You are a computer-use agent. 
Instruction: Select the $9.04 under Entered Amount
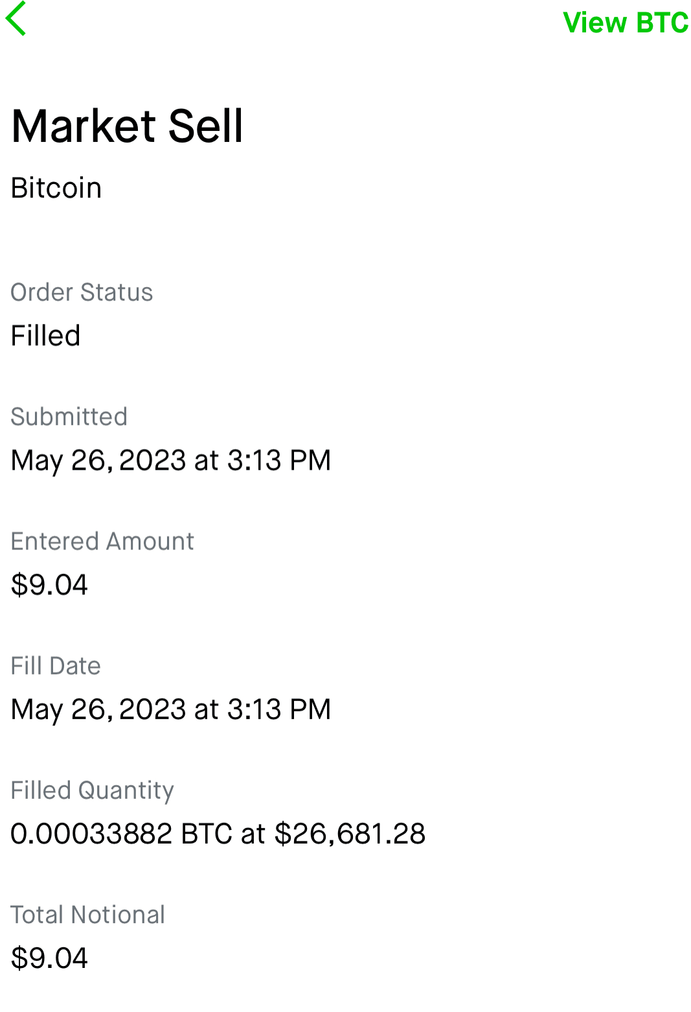(x=49, y=585)
